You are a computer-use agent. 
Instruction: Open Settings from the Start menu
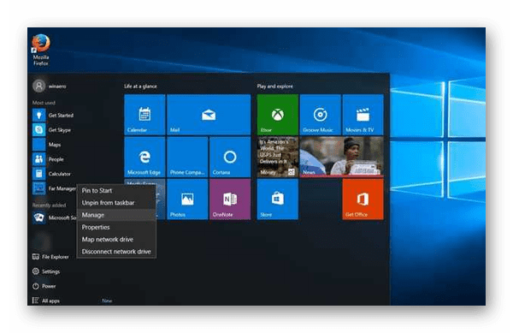pyautogui.click(x=46, y=271)
